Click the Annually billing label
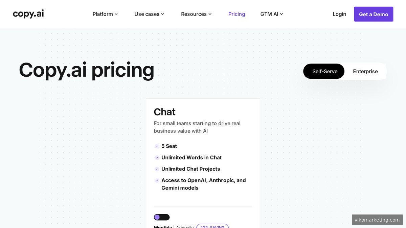 click(x=184, y=226)
